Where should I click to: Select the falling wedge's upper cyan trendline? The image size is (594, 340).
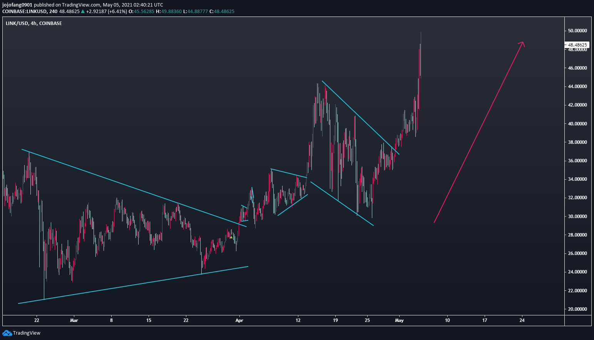pos(361,118)
